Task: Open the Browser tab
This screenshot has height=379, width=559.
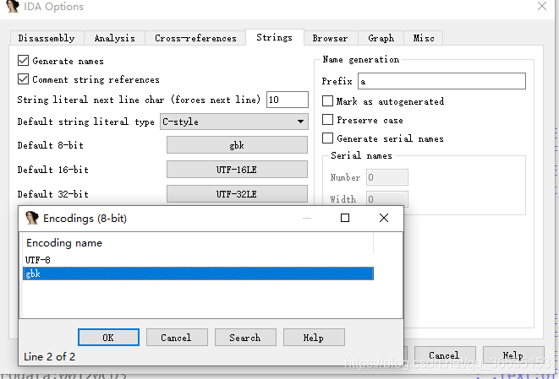Action: coord(330,38)
